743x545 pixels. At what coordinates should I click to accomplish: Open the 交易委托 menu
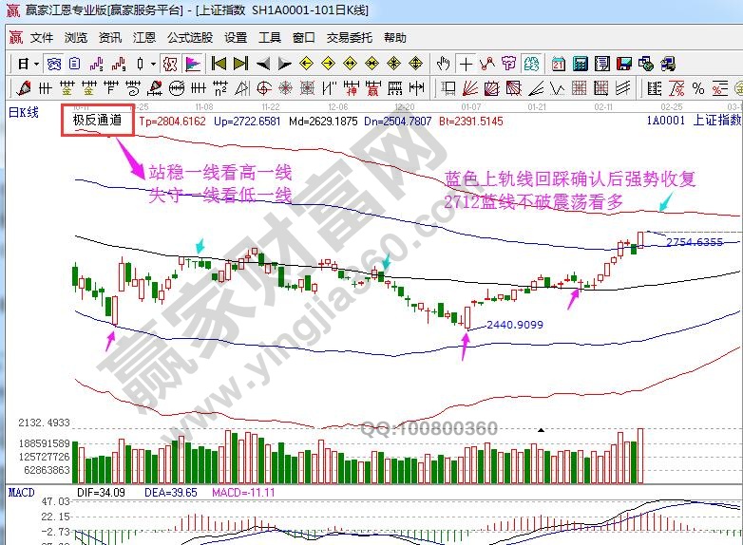click(350, 38)
